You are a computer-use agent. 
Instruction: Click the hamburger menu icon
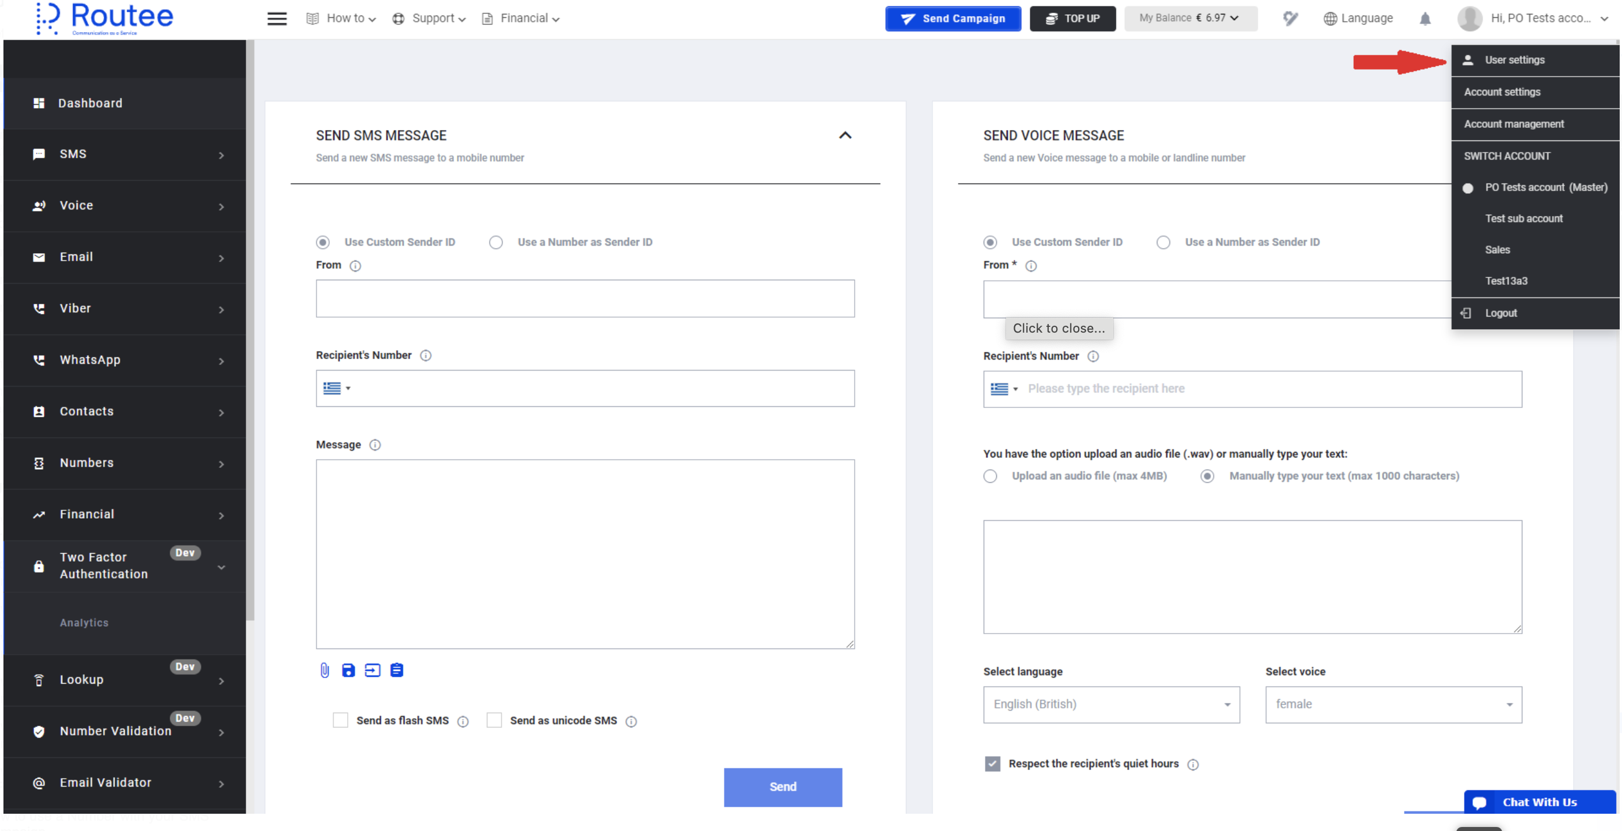click(x=276, y=18)
